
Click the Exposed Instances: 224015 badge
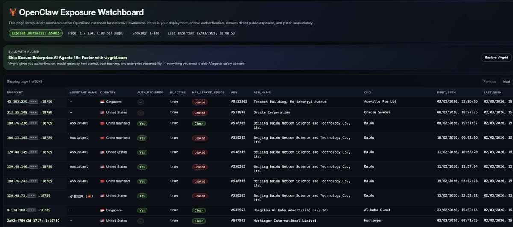click(36, 33)
